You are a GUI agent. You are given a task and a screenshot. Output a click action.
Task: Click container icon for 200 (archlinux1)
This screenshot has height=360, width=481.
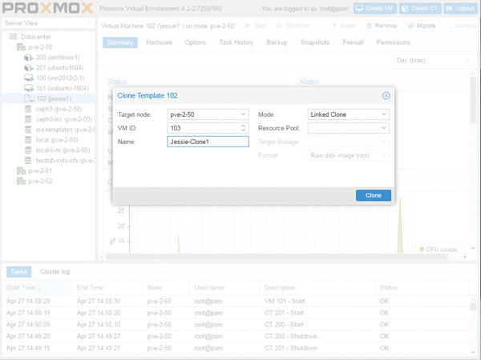click(29, 58)
